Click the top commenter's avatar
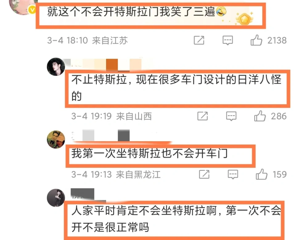 click(23, 6)
